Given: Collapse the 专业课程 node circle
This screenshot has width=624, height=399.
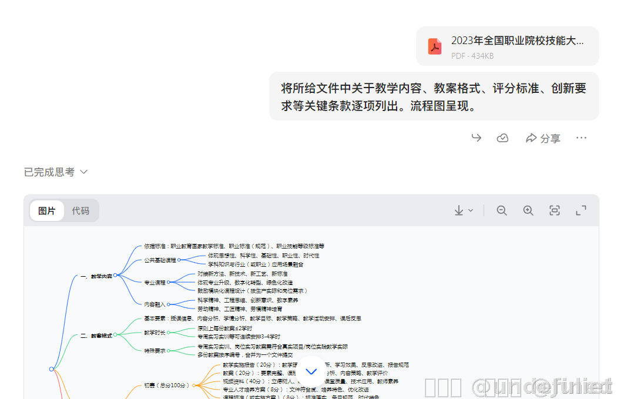Looking at the screenshot, I should (168, 282).
